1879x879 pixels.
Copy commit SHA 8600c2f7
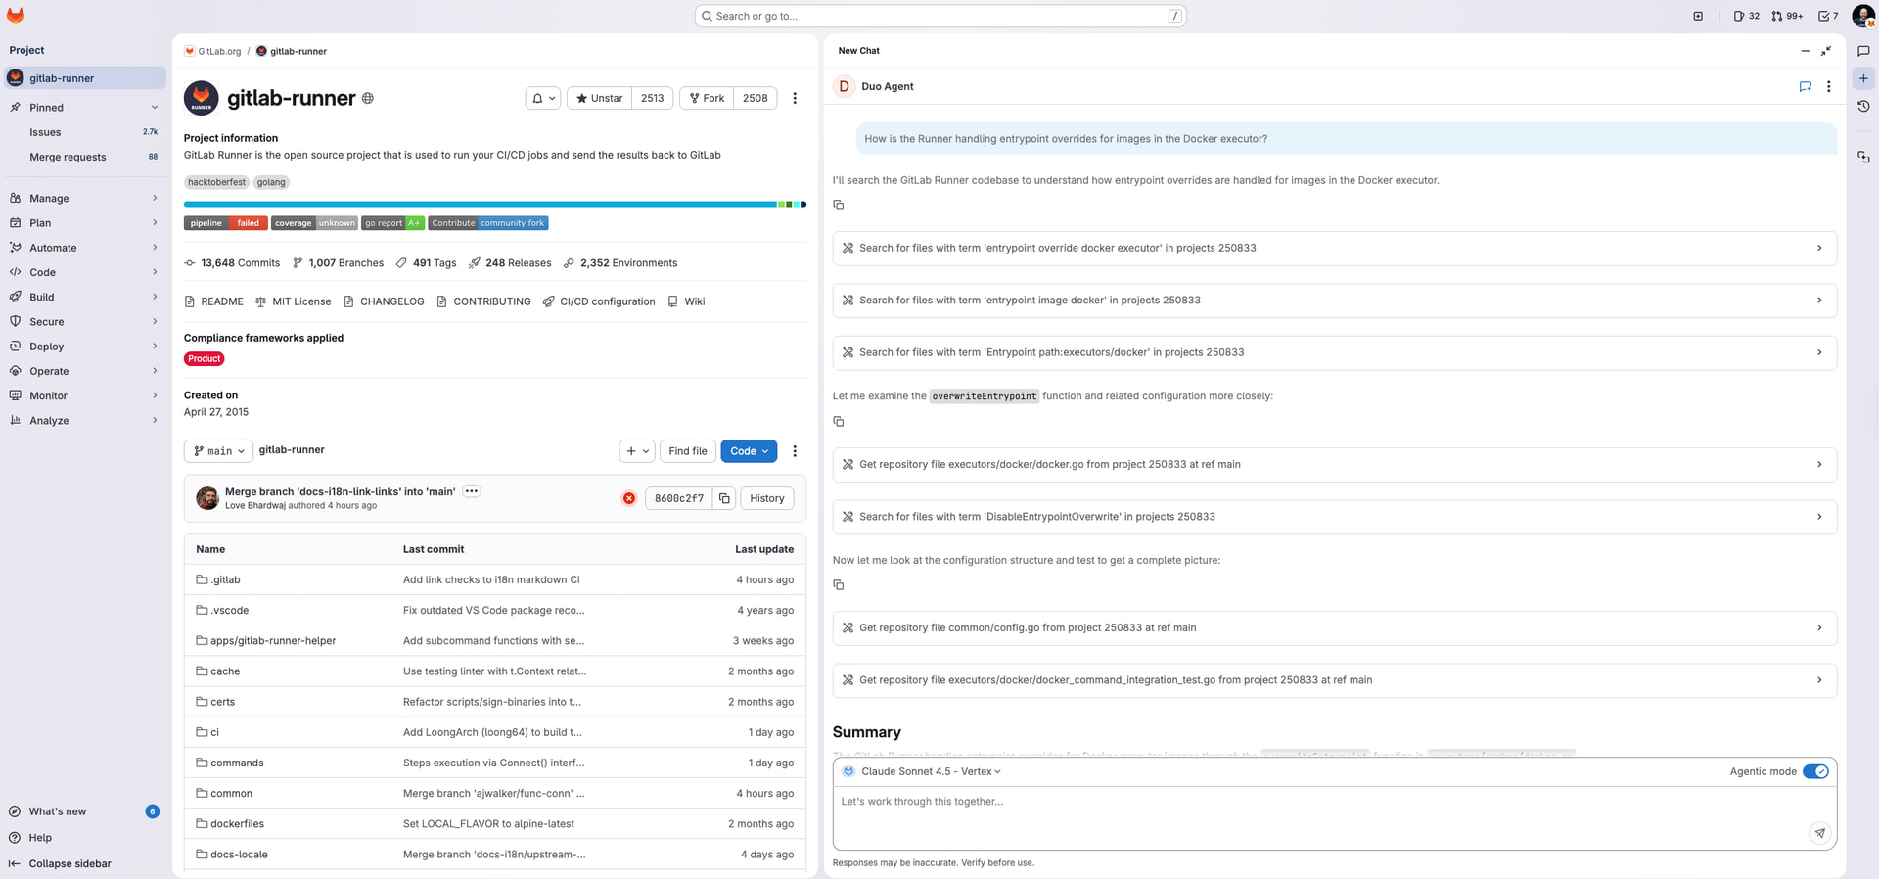[724, 498]
